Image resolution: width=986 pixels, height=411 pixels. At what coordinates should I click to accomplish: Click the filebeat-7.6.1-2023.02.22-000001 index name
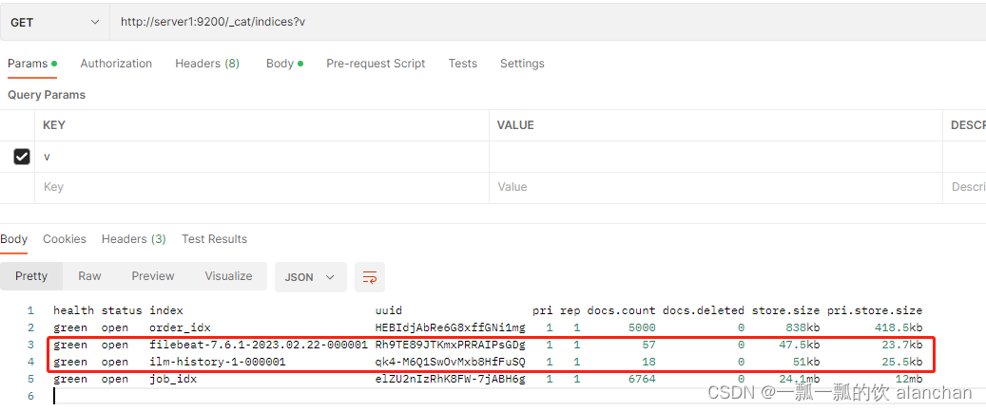(258, 345)
